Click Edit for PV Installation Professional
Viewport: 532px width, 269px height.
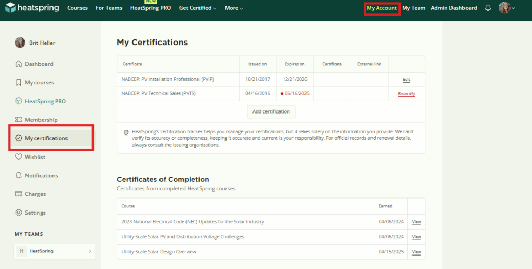pos(406,80)
